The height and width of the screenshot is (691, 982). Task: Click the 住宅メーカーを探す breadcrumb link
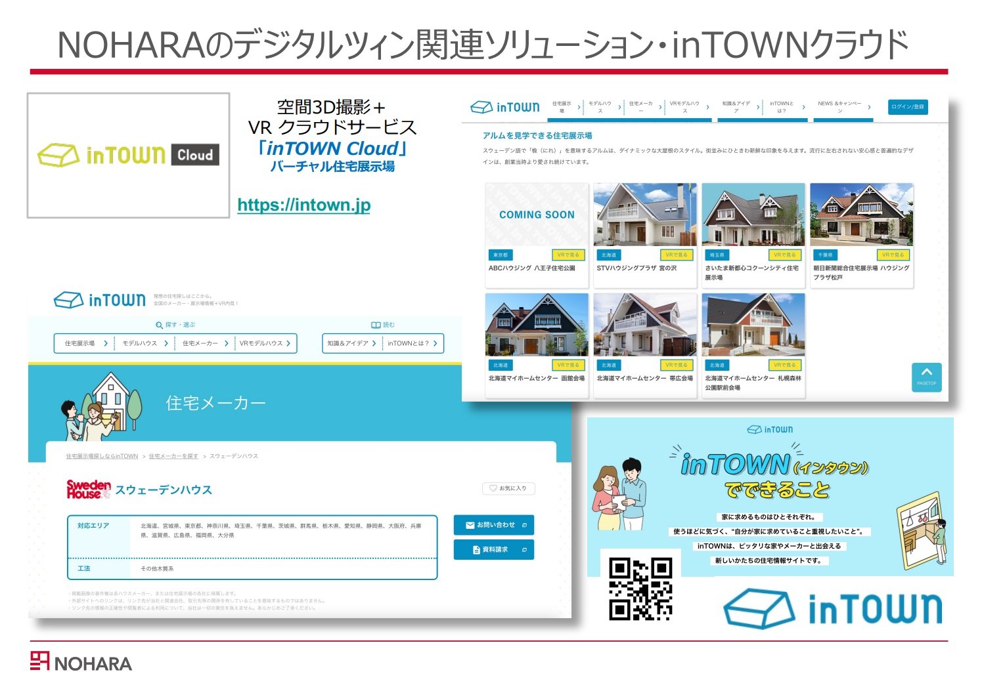[x=173, y=456]
